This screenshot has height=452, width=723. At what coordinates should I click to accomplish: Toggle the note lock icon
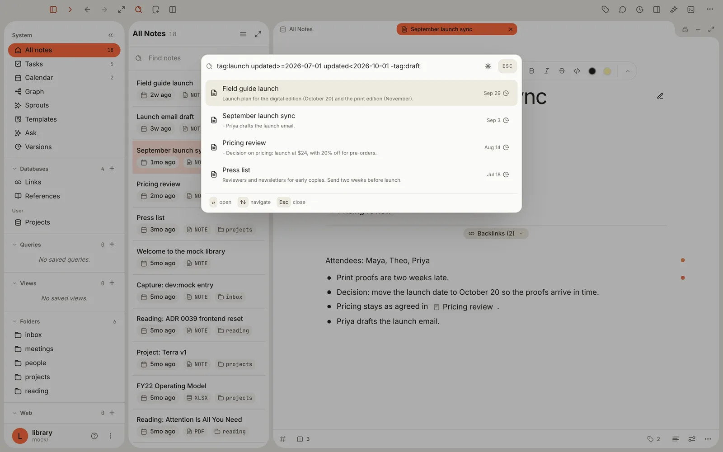point(685,29)
